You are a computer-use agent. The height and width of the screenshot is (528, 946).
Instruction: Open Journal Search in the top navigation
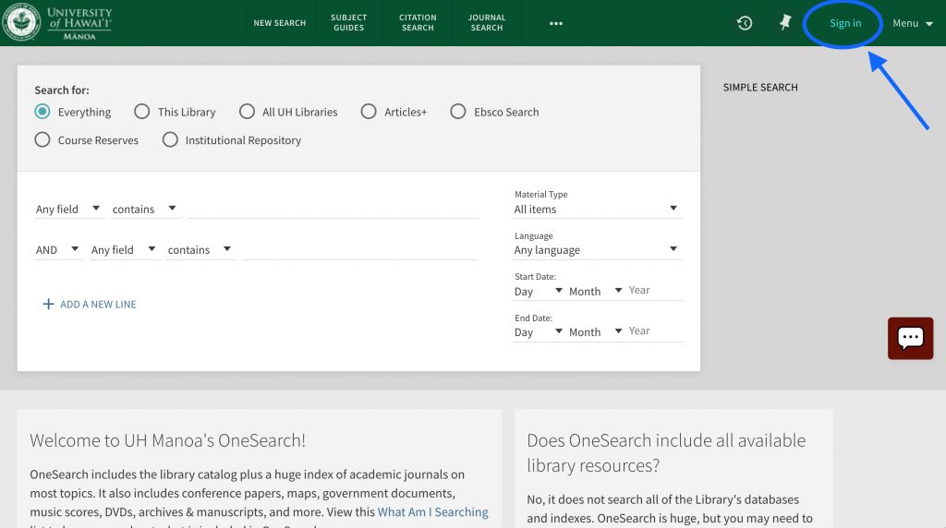click(487, 23)
